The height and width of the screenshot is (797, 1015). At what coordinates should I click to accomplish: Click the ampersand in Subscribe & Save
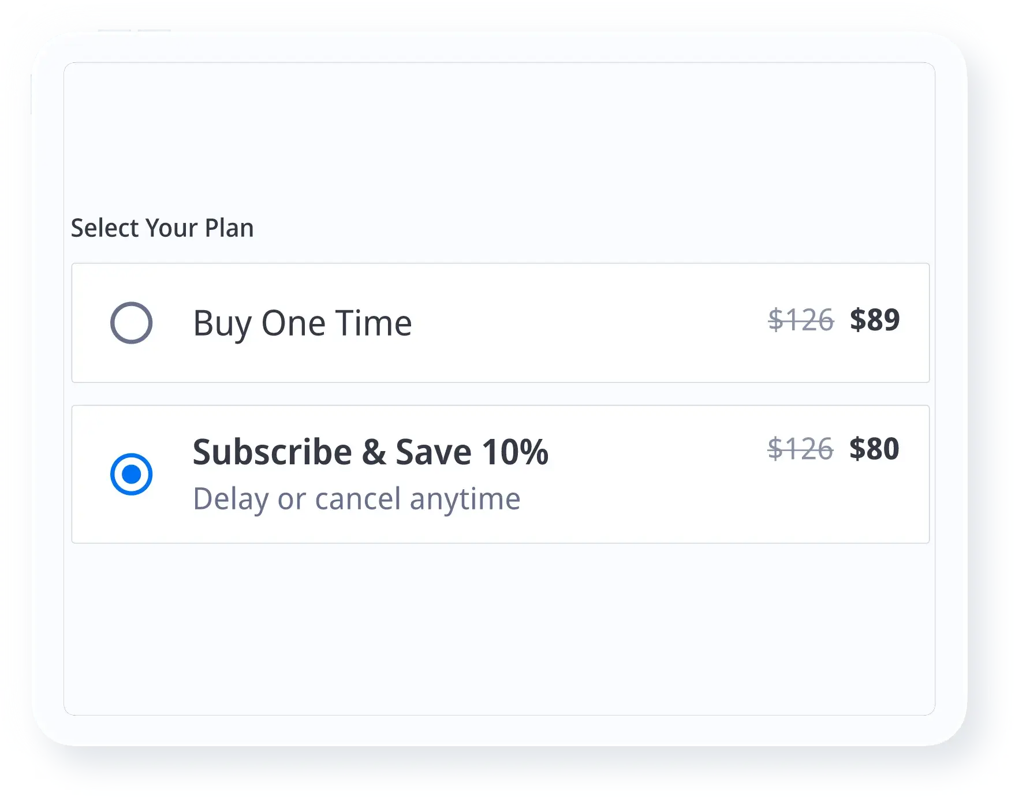coord(374,452)
